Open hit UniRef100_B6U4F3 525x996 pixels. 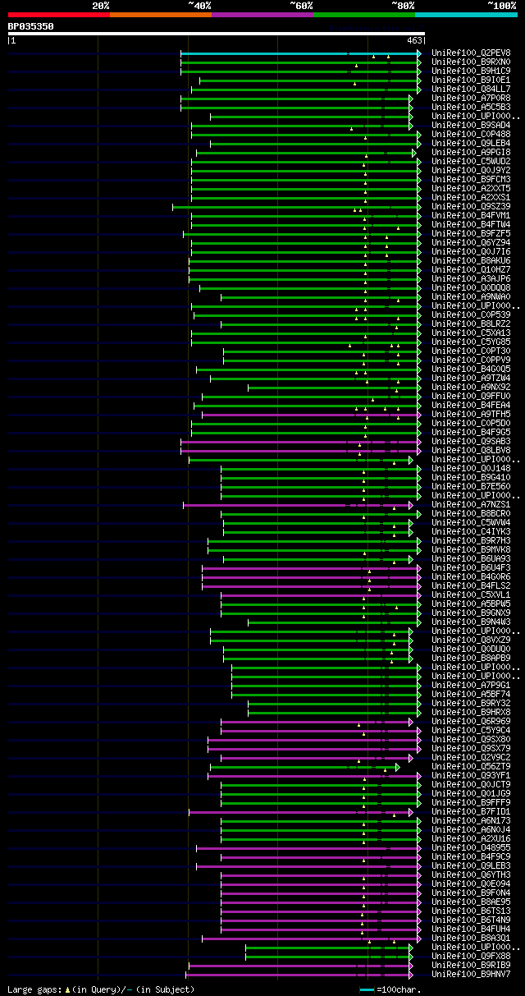471,568
